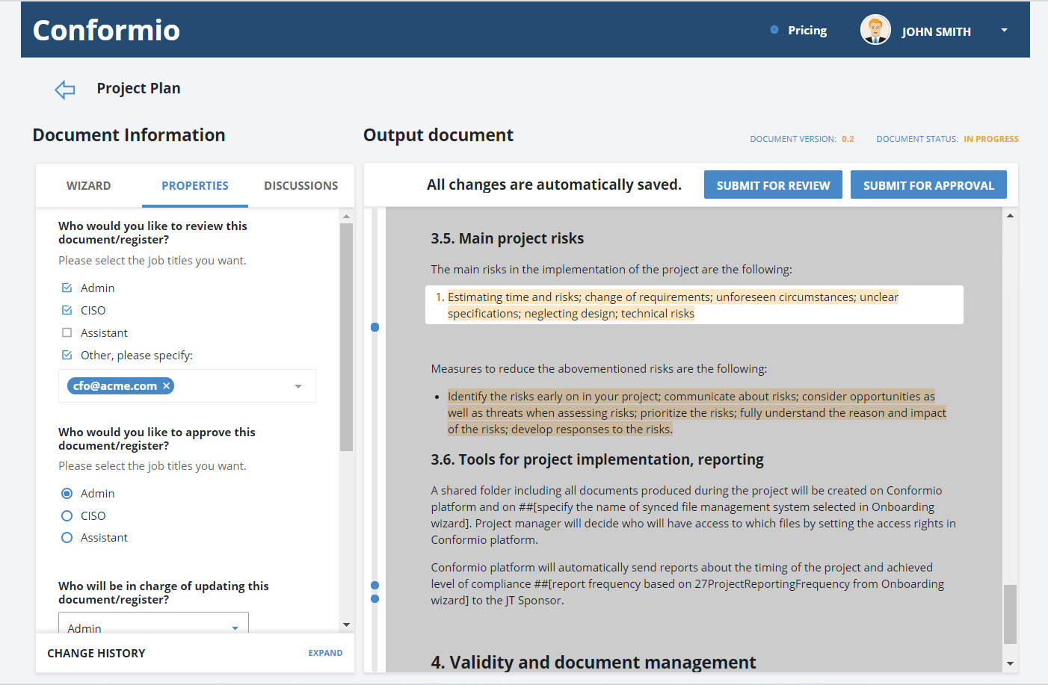Click the document version 0.2 value

(848, 139)
